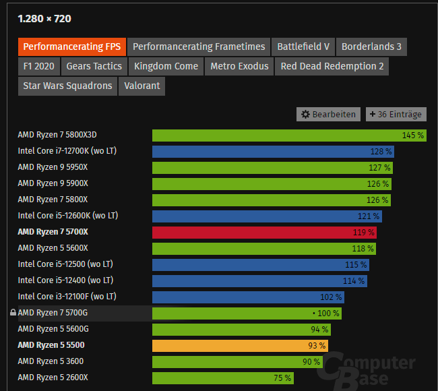Click the 114 % blue bar
The image size is (438, 391).
pos(260,281)
